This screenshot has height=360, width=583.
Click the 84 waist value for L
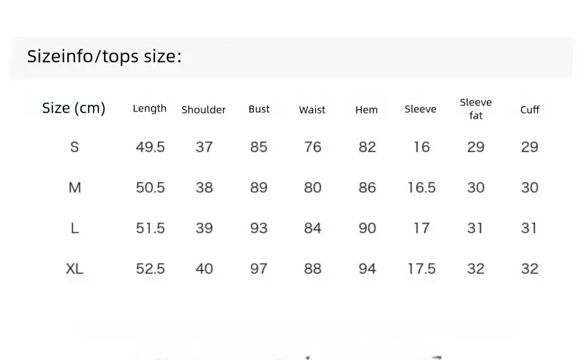coord(312,228)
